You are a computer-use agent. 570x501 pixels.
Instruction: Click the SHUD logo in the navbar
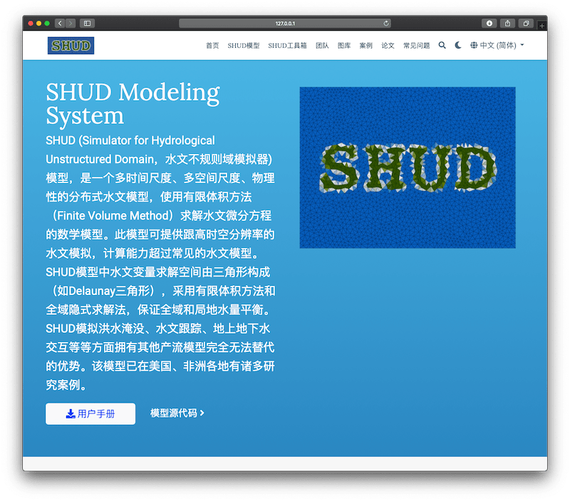[x=69, y=44]
